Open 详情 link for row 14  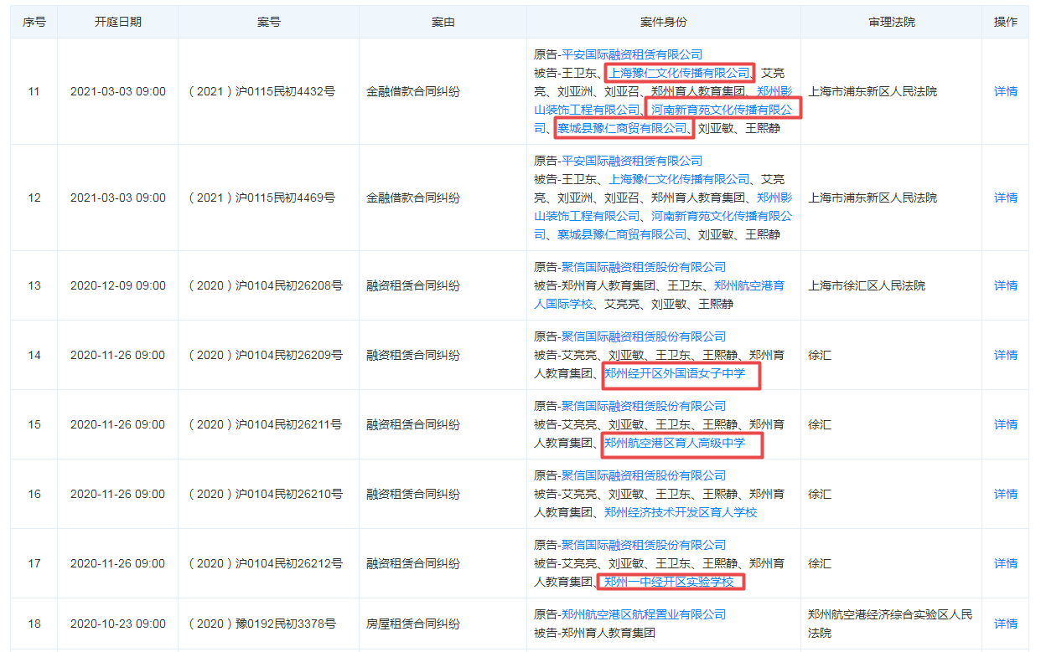[x=1006, y=355]
